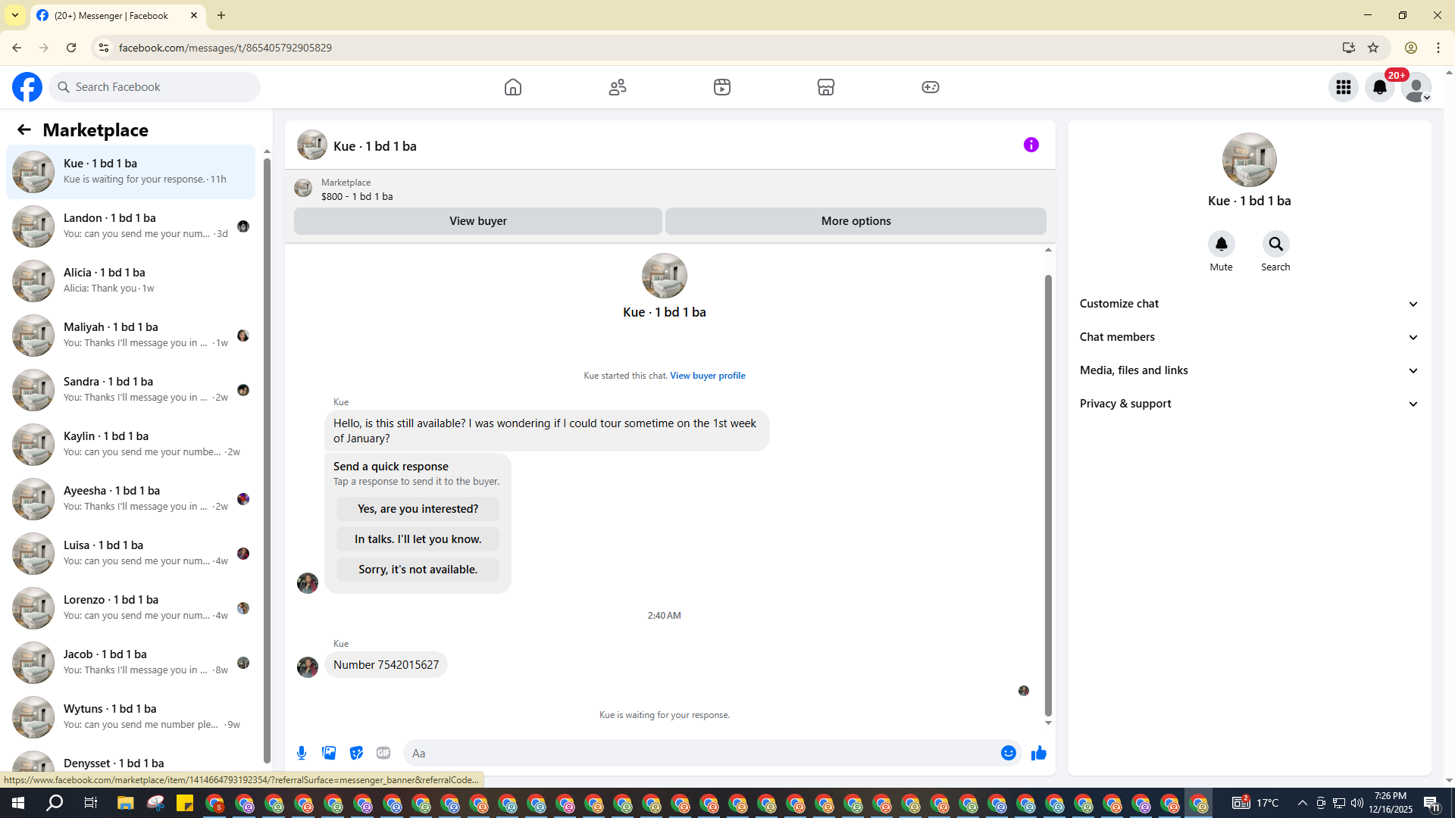Choose a sticker
The height and width of the screenshot is (818, 1455).
point(356,753)
